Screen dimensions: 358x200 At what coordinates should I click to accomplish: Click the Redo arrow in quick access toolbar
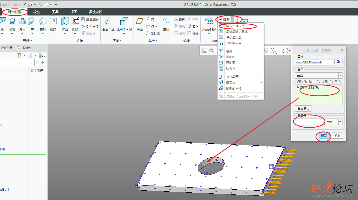(15, 5)
